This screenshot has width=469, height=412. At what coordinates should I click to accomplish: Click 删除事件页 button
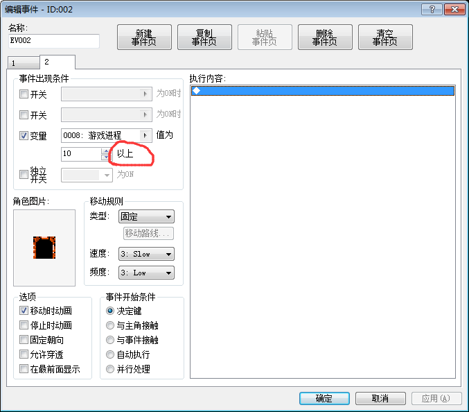[x=325, y=37]
